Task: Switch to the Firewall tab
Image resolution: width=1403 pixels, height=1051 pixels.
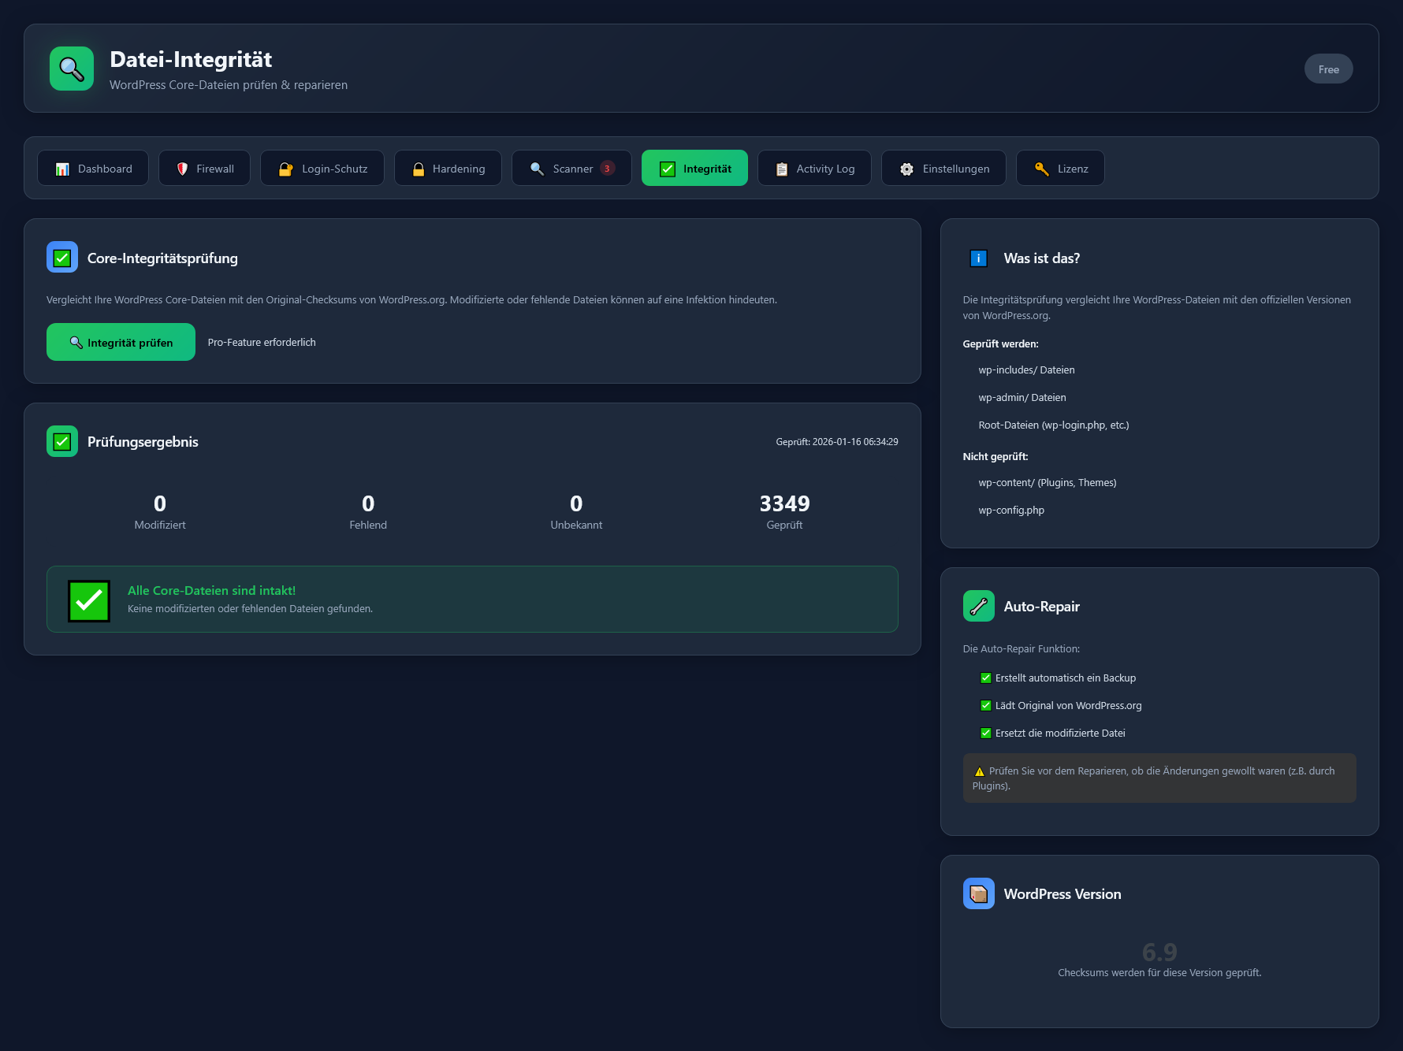Action: (204, 169)
